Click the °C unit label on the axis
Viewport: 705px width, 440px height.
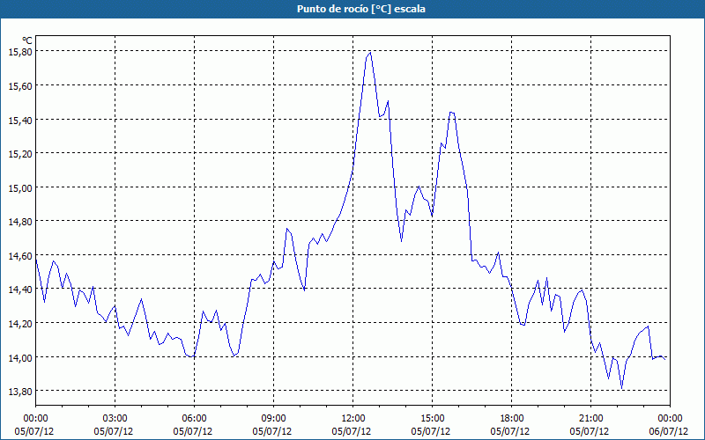pos(26,40)
